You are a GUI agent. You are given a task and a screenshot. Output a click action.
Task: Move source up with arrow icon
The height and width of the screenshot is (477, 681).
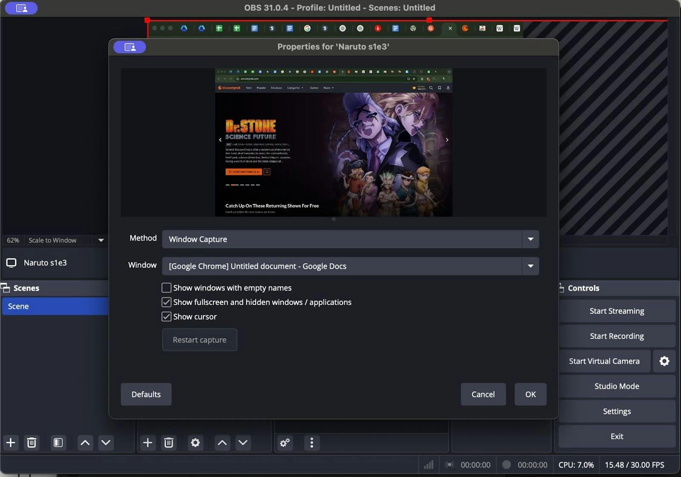[222, 443]
